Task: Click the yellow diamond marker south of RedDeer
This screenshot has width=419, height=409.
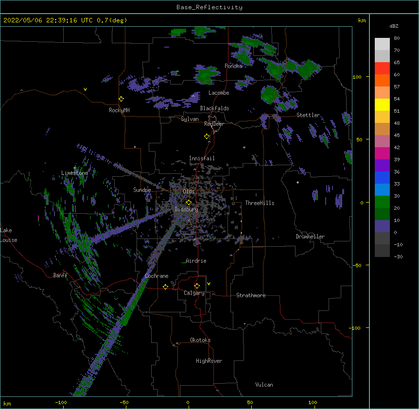Action: (x=207, y=136)
